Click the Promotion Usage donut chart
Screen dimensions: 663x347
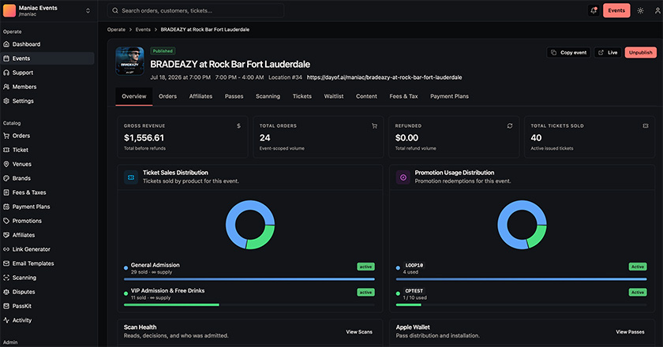tap(522, 225)
